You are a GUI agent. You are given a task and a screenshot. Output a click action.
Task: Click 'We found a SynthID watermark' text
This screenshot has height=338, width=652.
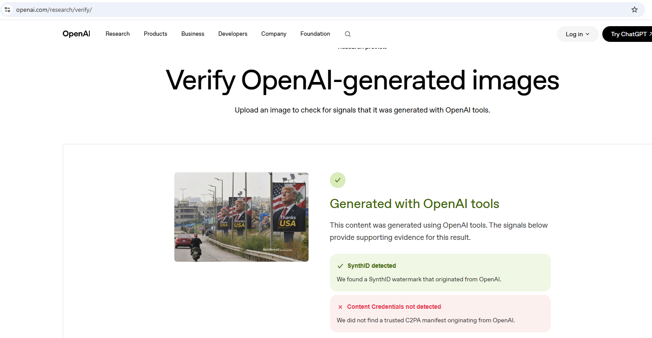(419, 279)
